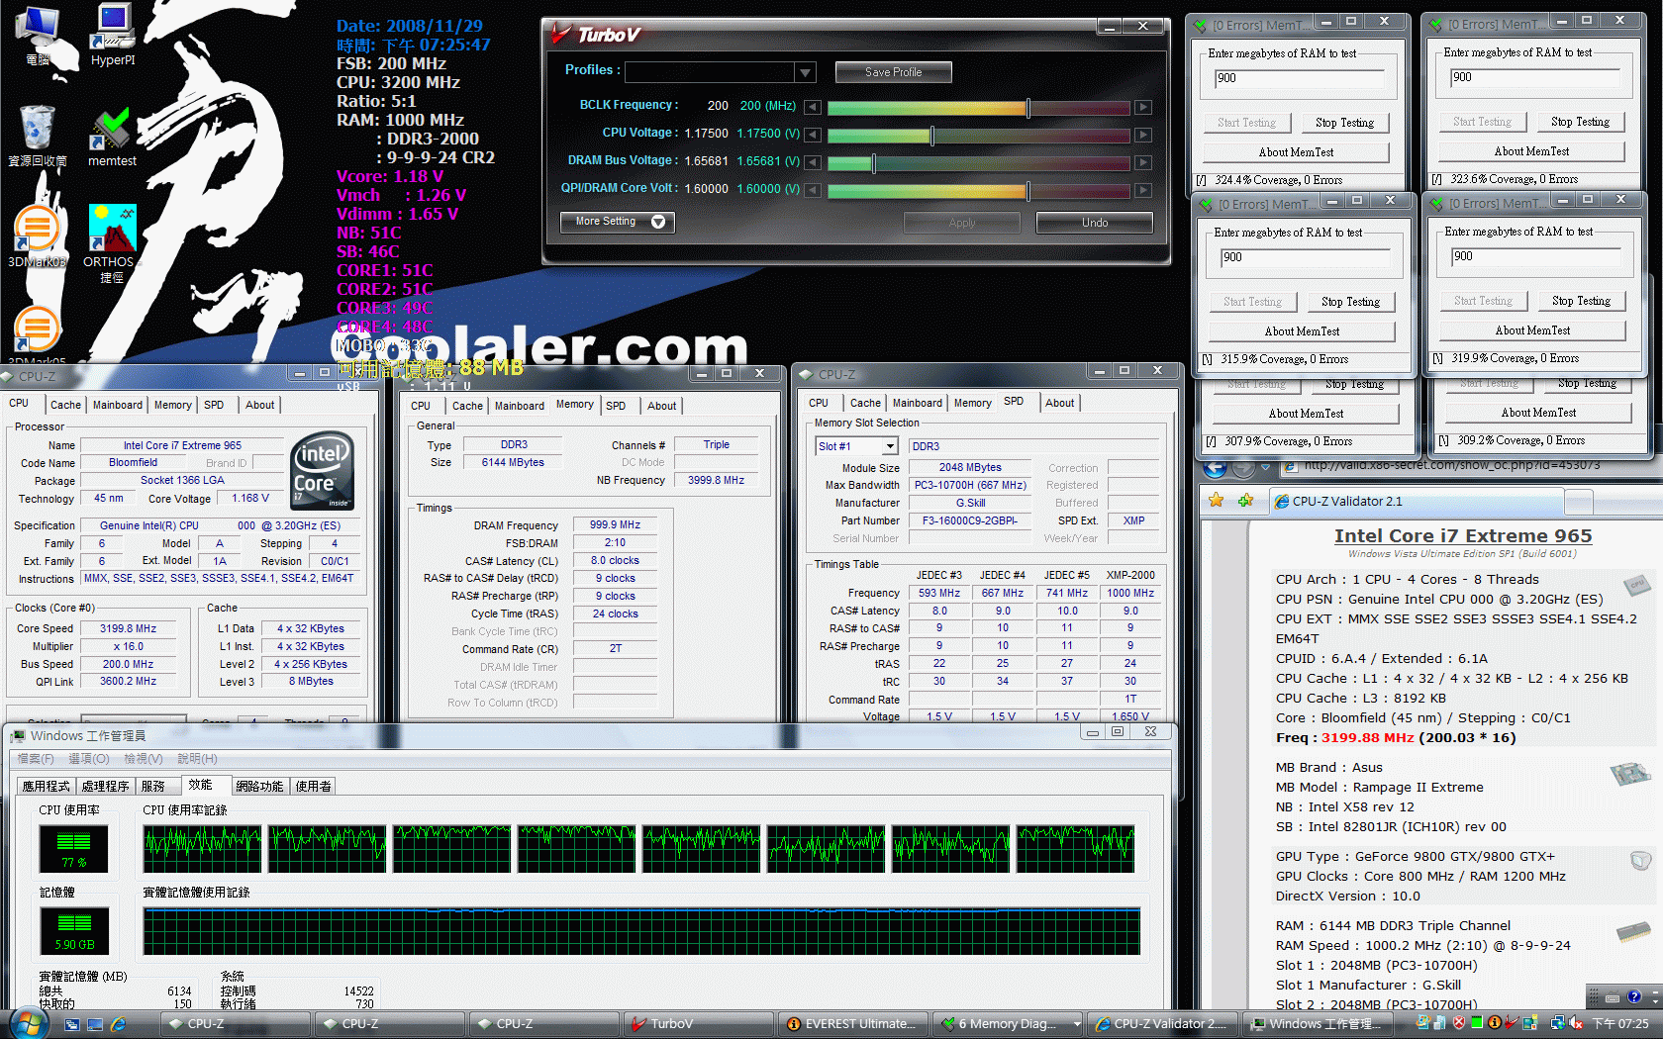Decrease CPU Voltage with TurboV left arrow
The image size is (1663, 1039).
coord(812,134)
